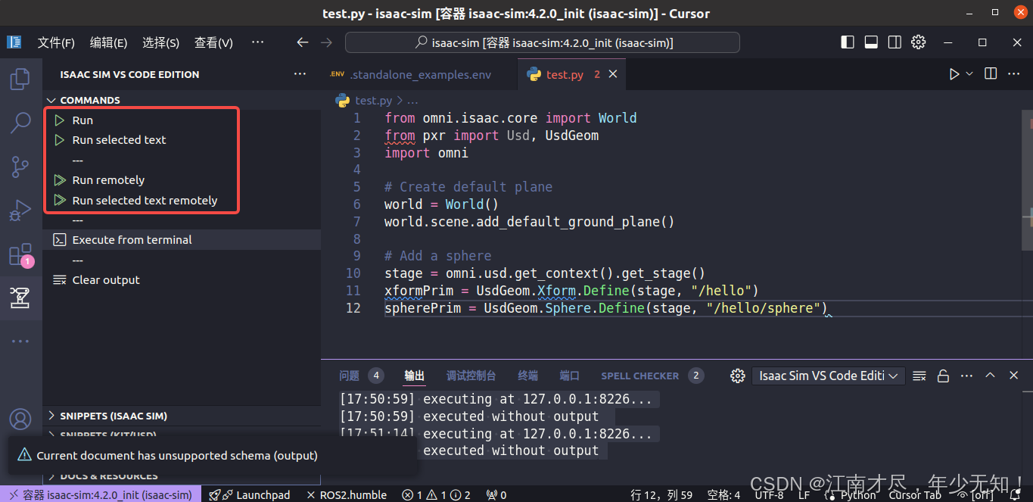Switch to the 调试控制台 panel tab
Screen dimensions: 1033x502
point(471,376)
